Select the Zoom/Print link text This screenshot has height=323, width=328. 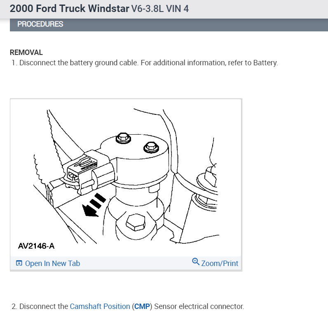[220, 264]
